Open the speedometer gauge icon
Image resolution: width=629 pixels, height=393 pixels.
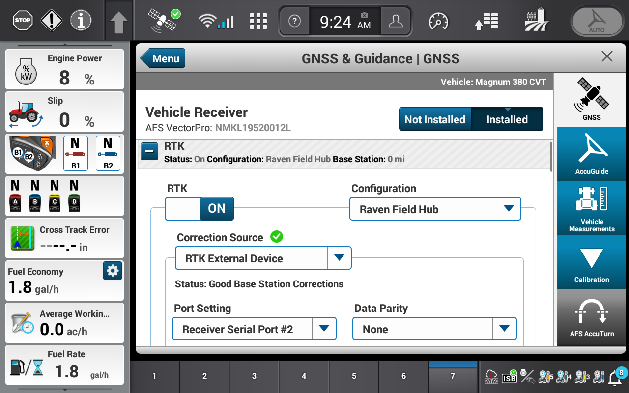pos(439,21)
